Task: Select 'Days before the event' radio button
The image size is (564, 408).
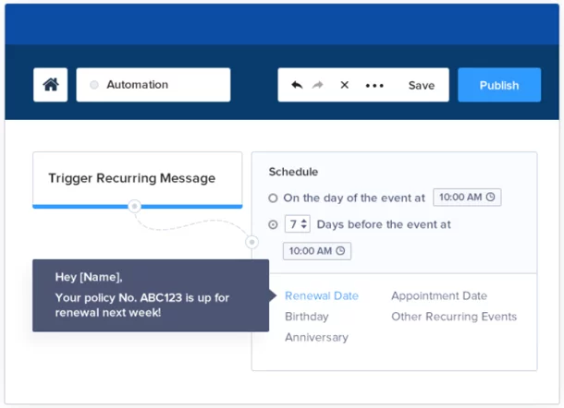Action: [273, 225]
